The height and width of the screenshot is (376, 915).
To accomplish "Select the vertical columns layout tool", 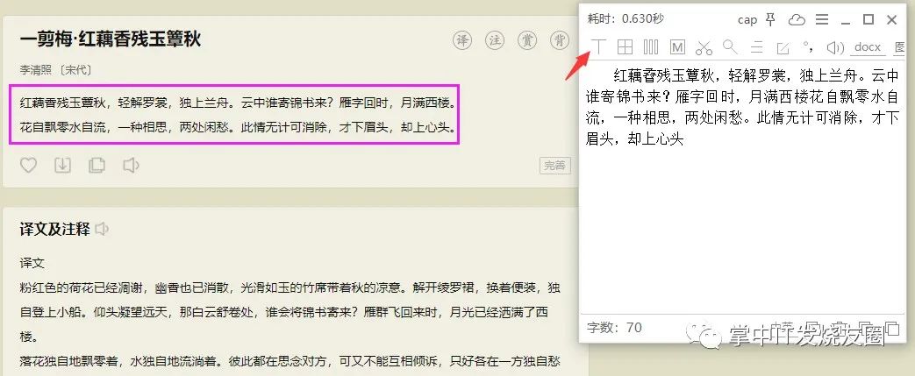I will 651,47.
